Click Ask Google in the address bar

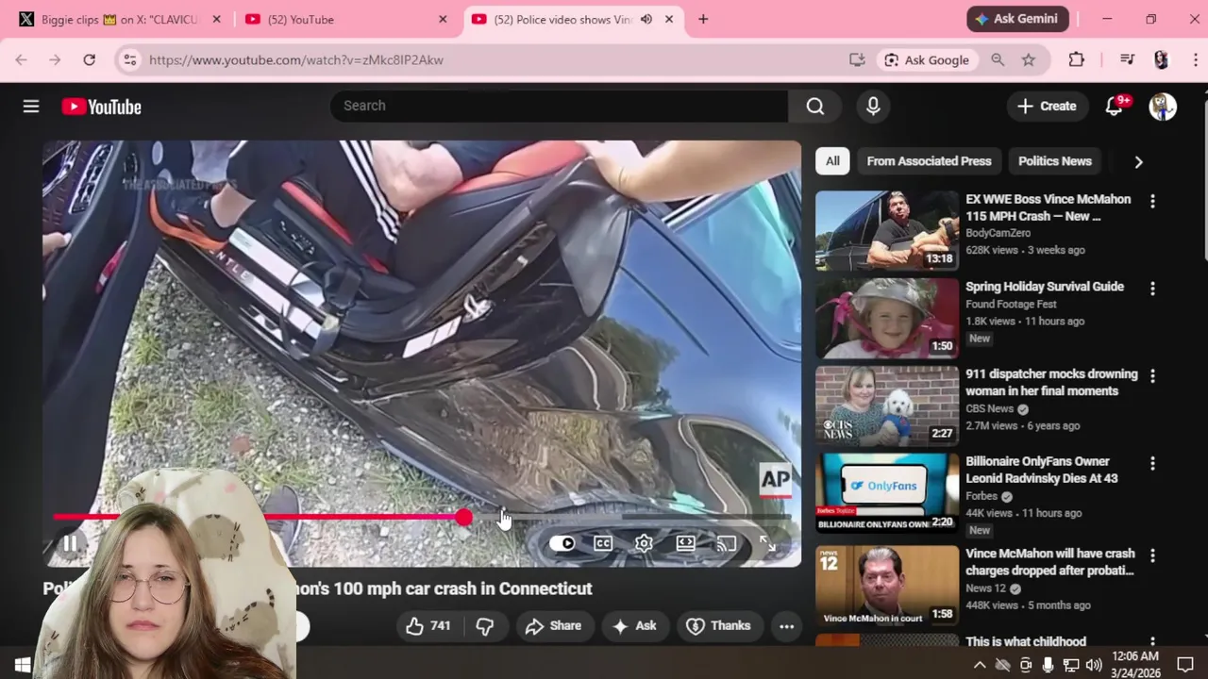point(926,59)
